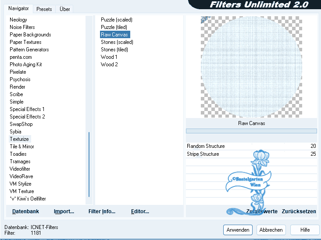Open Filter Info... dialog
The width and height of the screenshot is (321, 240).
[x=102, y=211]
